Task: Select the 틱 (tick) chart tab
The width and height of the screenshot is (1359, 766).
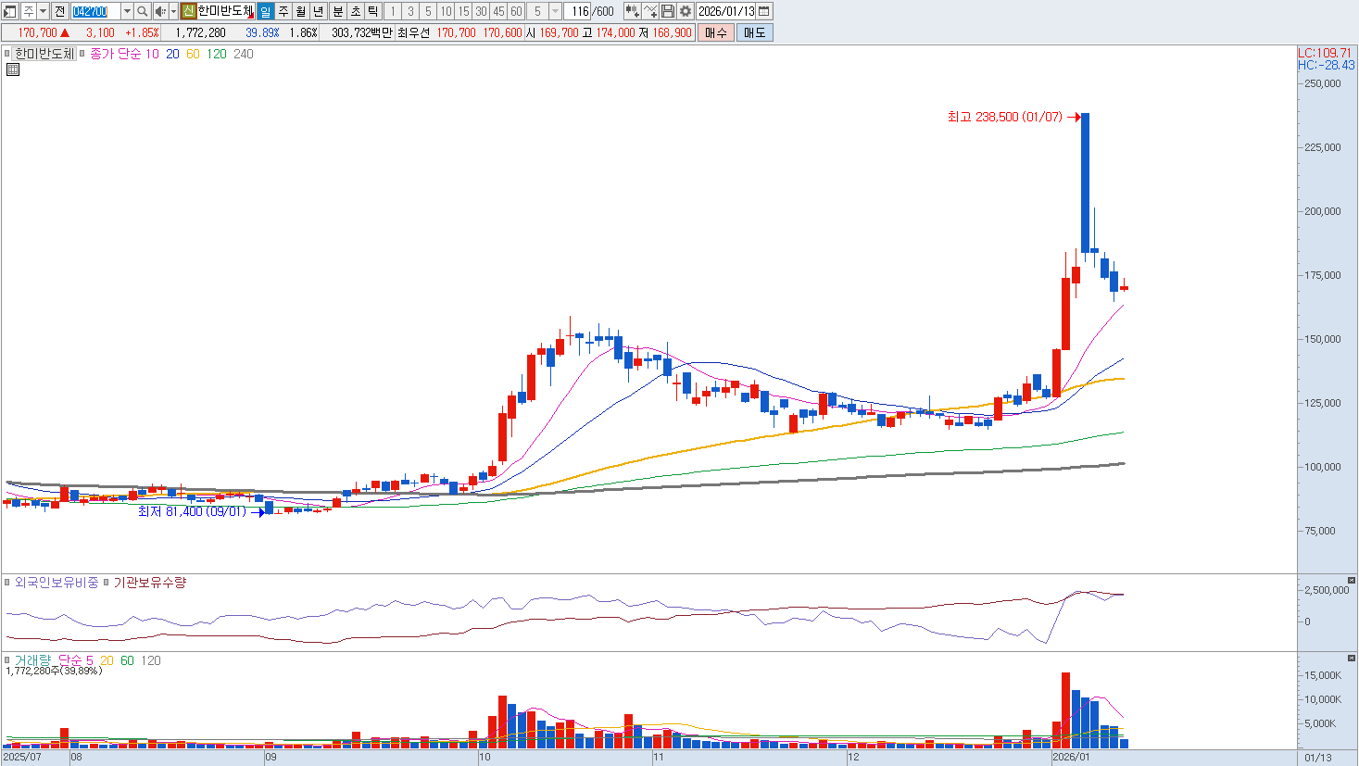Action: tap(372, 11)
